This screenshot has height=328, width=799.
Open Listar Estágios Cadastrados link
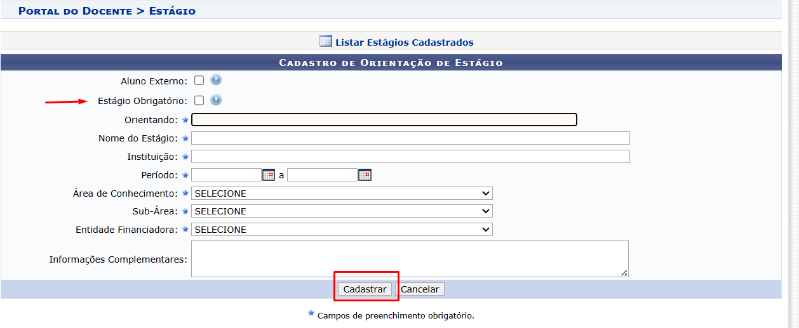point(405,43)
